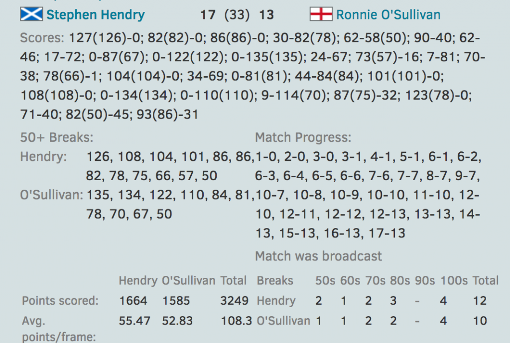Click the "Breaks" table header
The height and width of the screenshot is (343, 510).
[x=275, y=281]
